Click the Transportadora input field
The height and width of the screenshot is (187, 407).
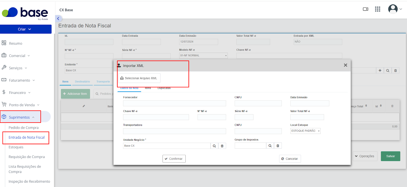coord(175,131)
